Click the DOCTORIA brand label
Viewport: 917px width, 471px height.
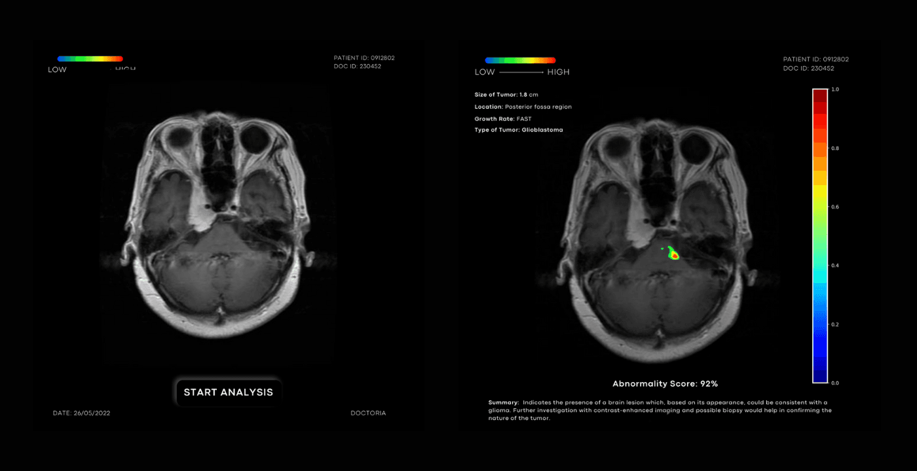click(368, 413)
